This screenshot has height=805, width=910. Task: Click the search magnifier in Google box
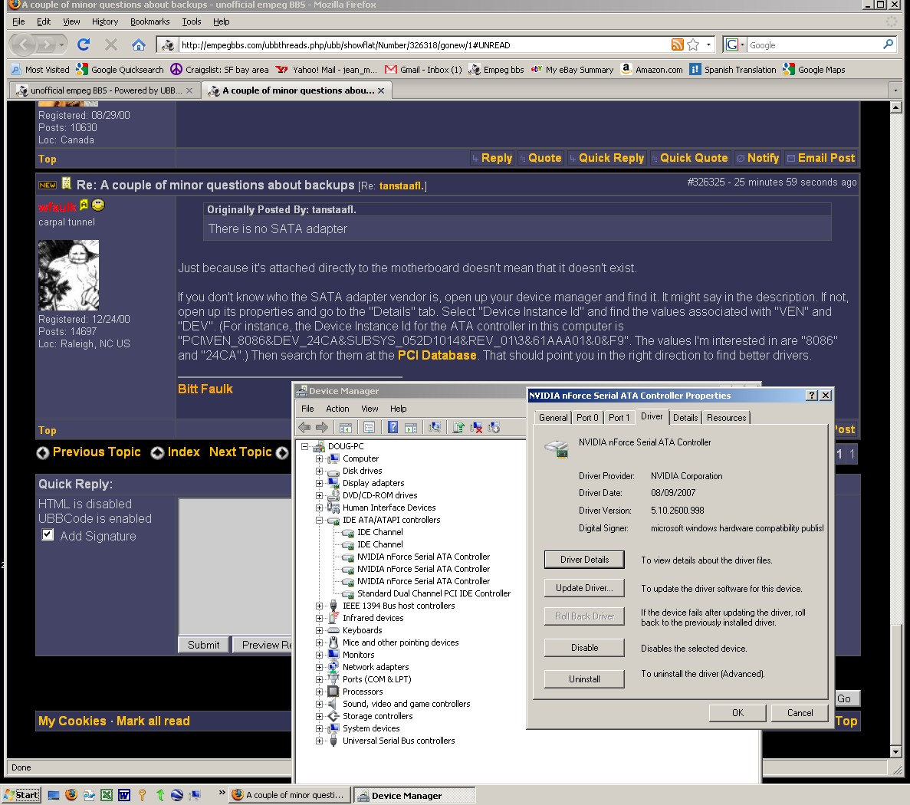click(888, 44)
